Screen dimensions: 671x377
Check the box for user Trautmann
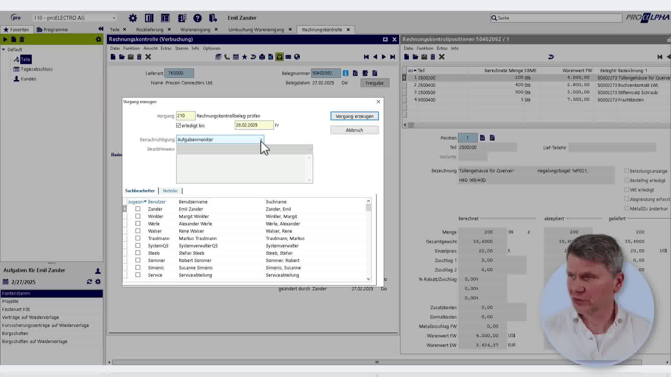[138, 238]
